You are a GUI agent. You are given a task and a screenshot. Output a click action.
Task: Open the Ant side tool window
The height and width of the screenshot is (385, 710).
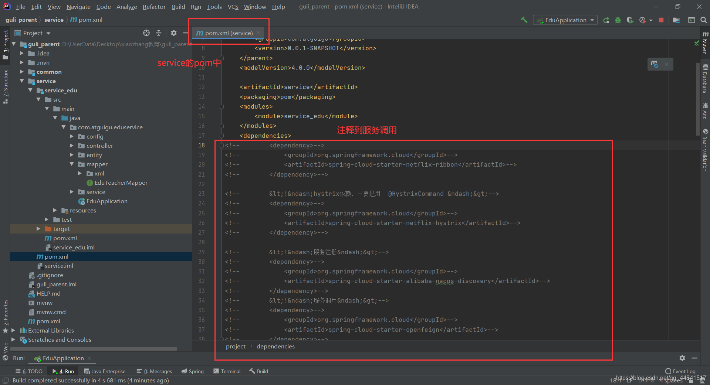point(705,111)
